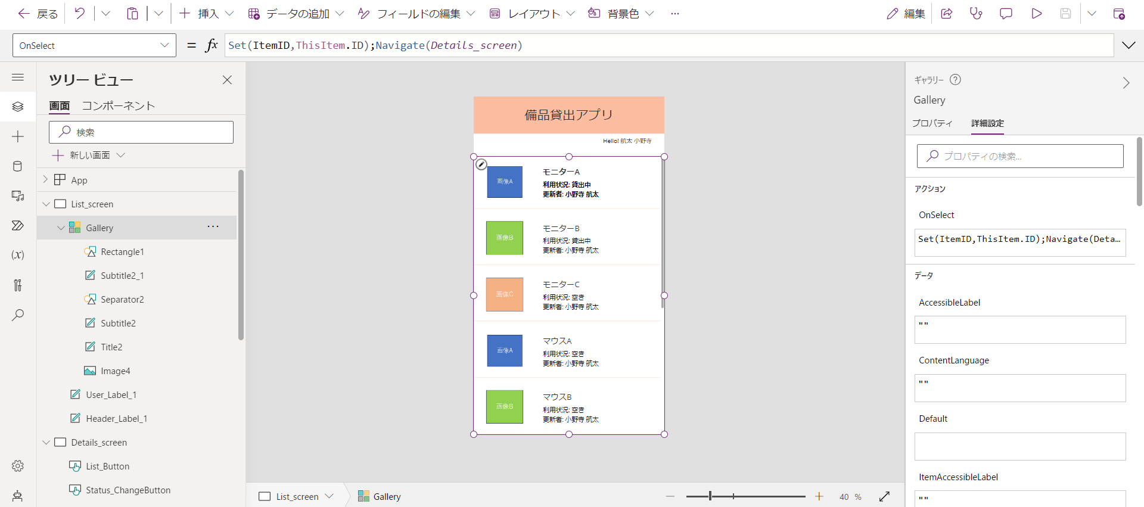Click the Undo icon in top toolbar

79,14
